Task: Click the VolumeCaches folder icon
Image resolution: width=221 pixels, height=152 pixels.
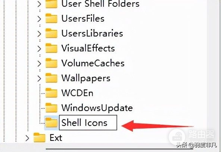Action: click(51, 63)
